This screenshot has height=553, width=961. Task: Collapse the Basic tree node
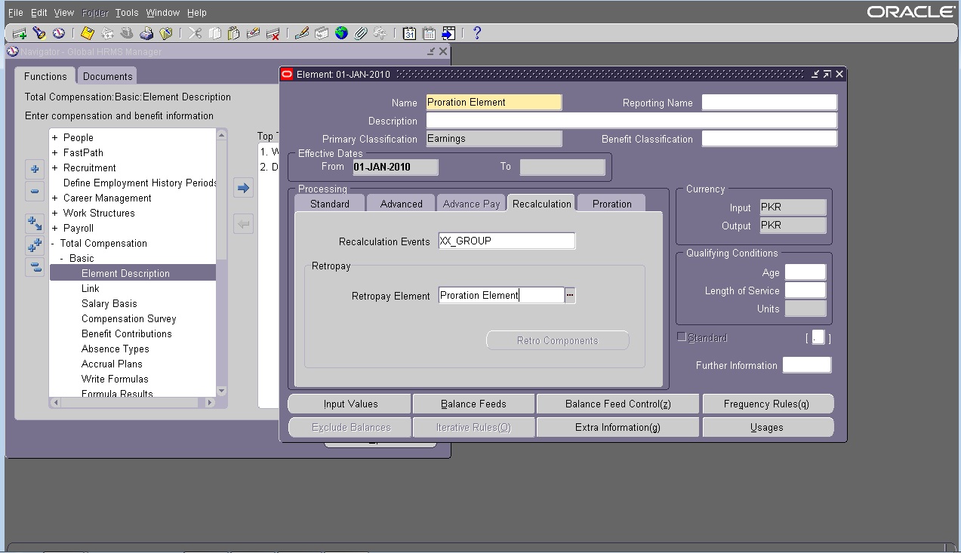[x=62, y=259]
